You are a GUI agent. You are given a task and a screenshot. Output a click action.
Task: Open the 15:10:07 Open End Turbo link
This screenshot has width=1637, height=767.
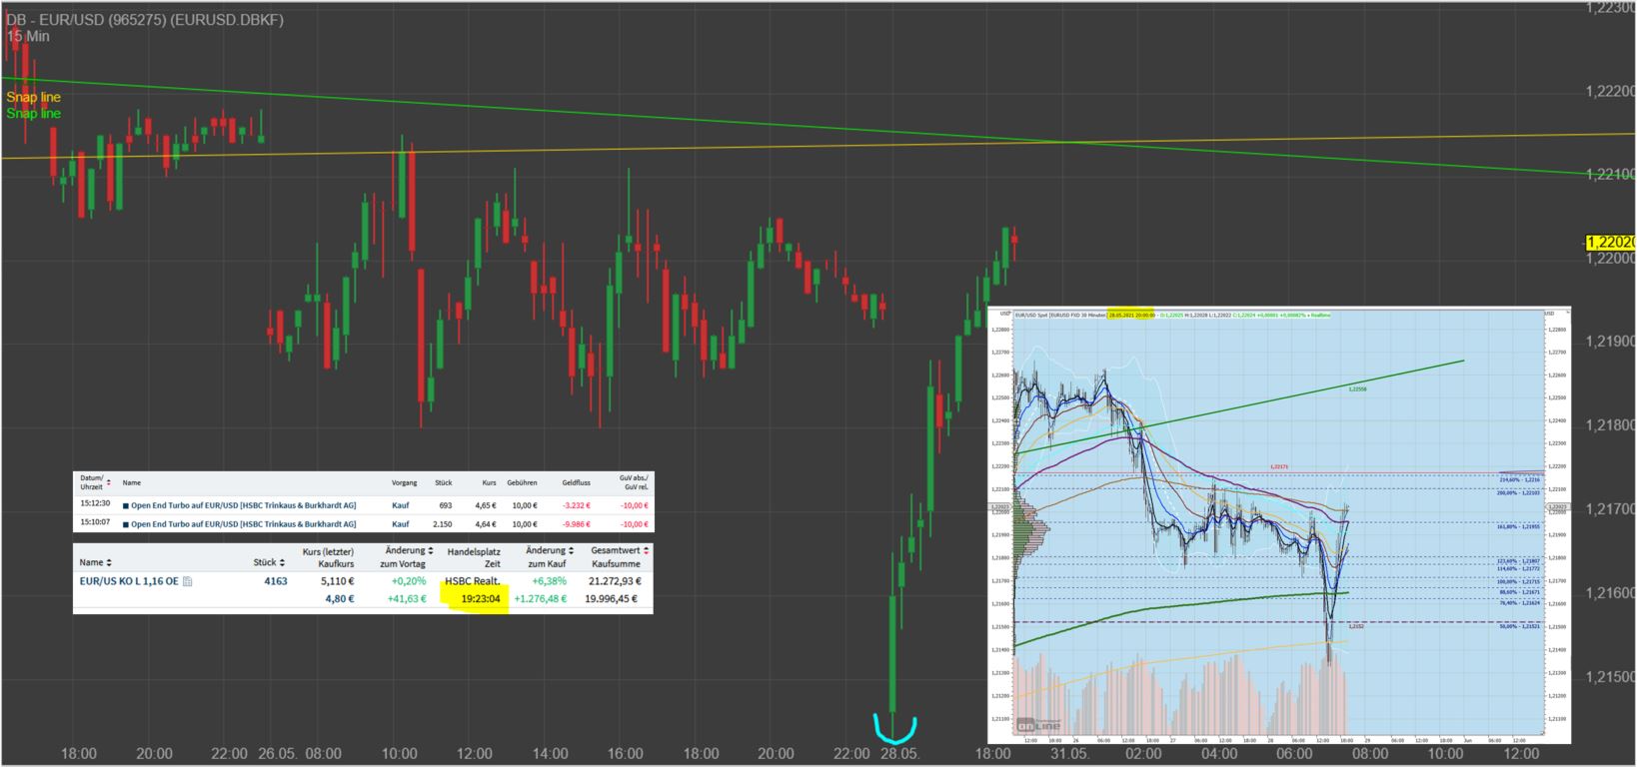pos(243,524)
